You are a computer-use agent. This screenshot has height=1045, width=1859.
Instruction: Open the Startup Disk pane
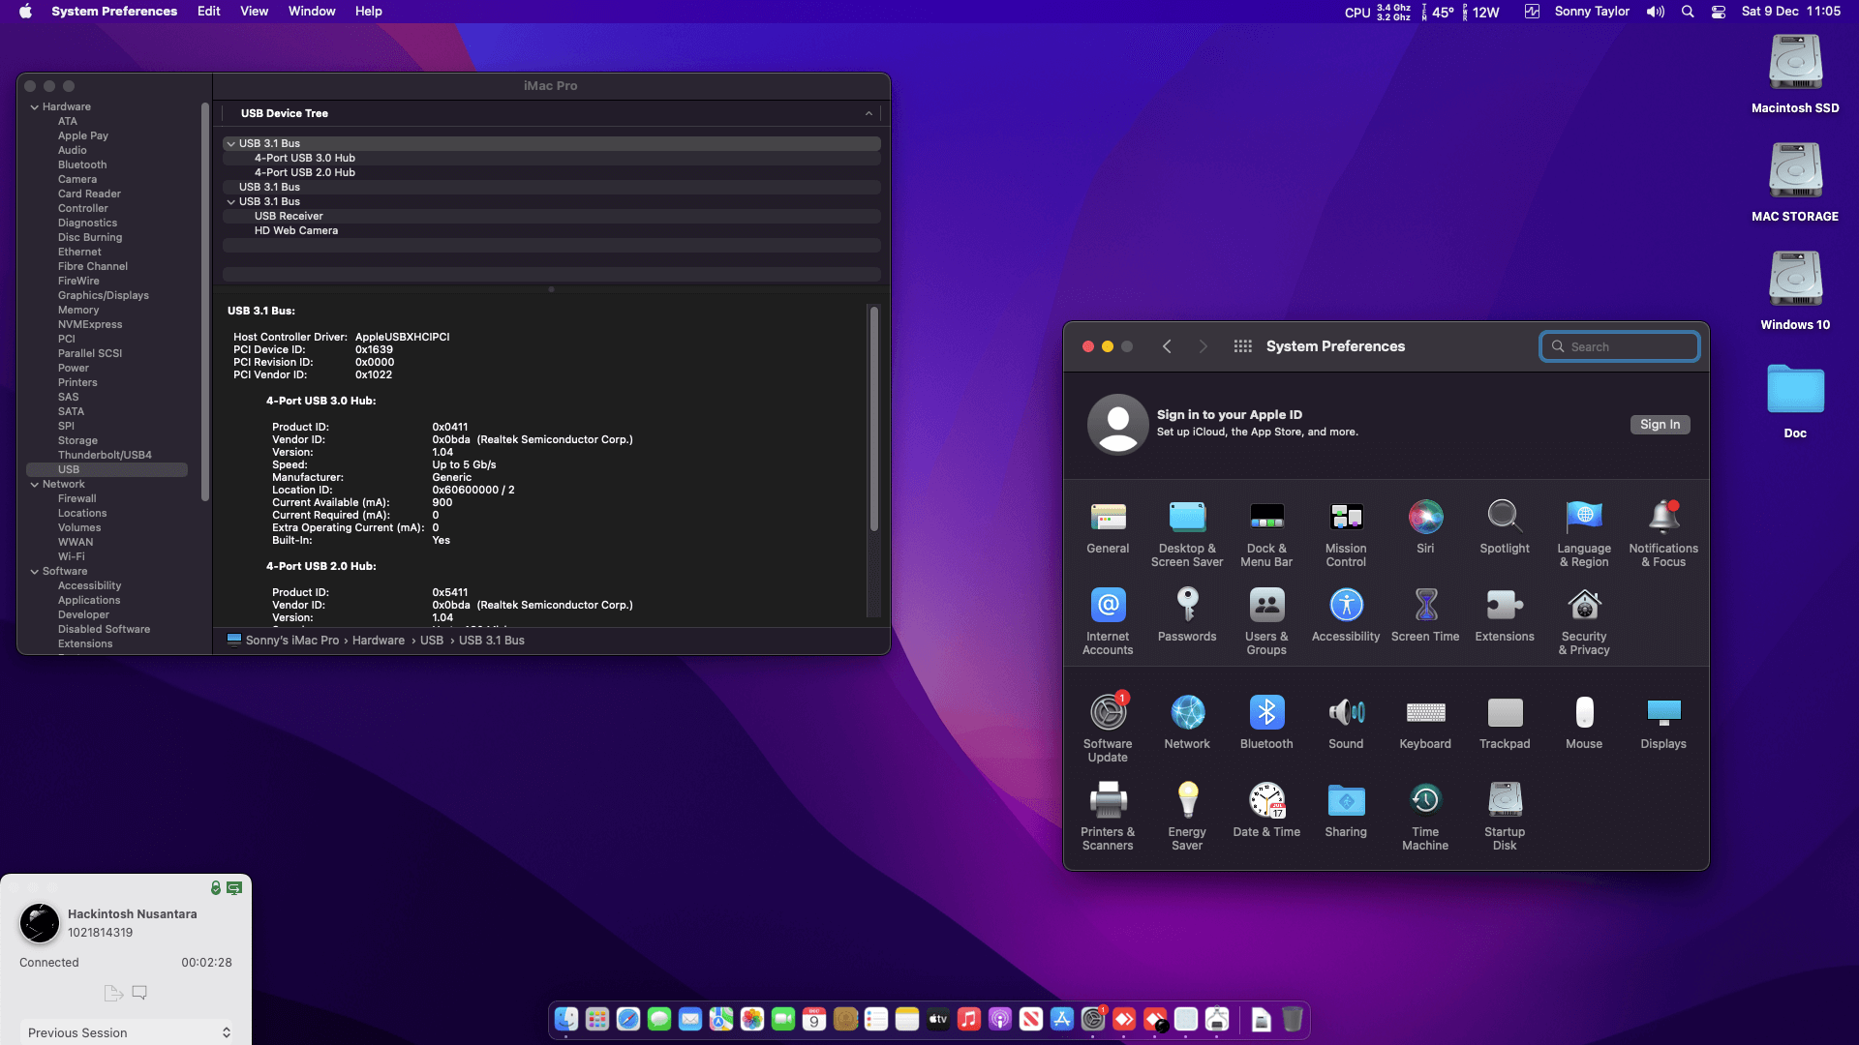coord(1505,801)
